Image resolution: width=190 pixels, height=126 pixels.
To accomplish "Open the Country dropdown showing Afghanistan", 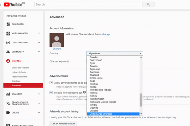I will point(115,53).
